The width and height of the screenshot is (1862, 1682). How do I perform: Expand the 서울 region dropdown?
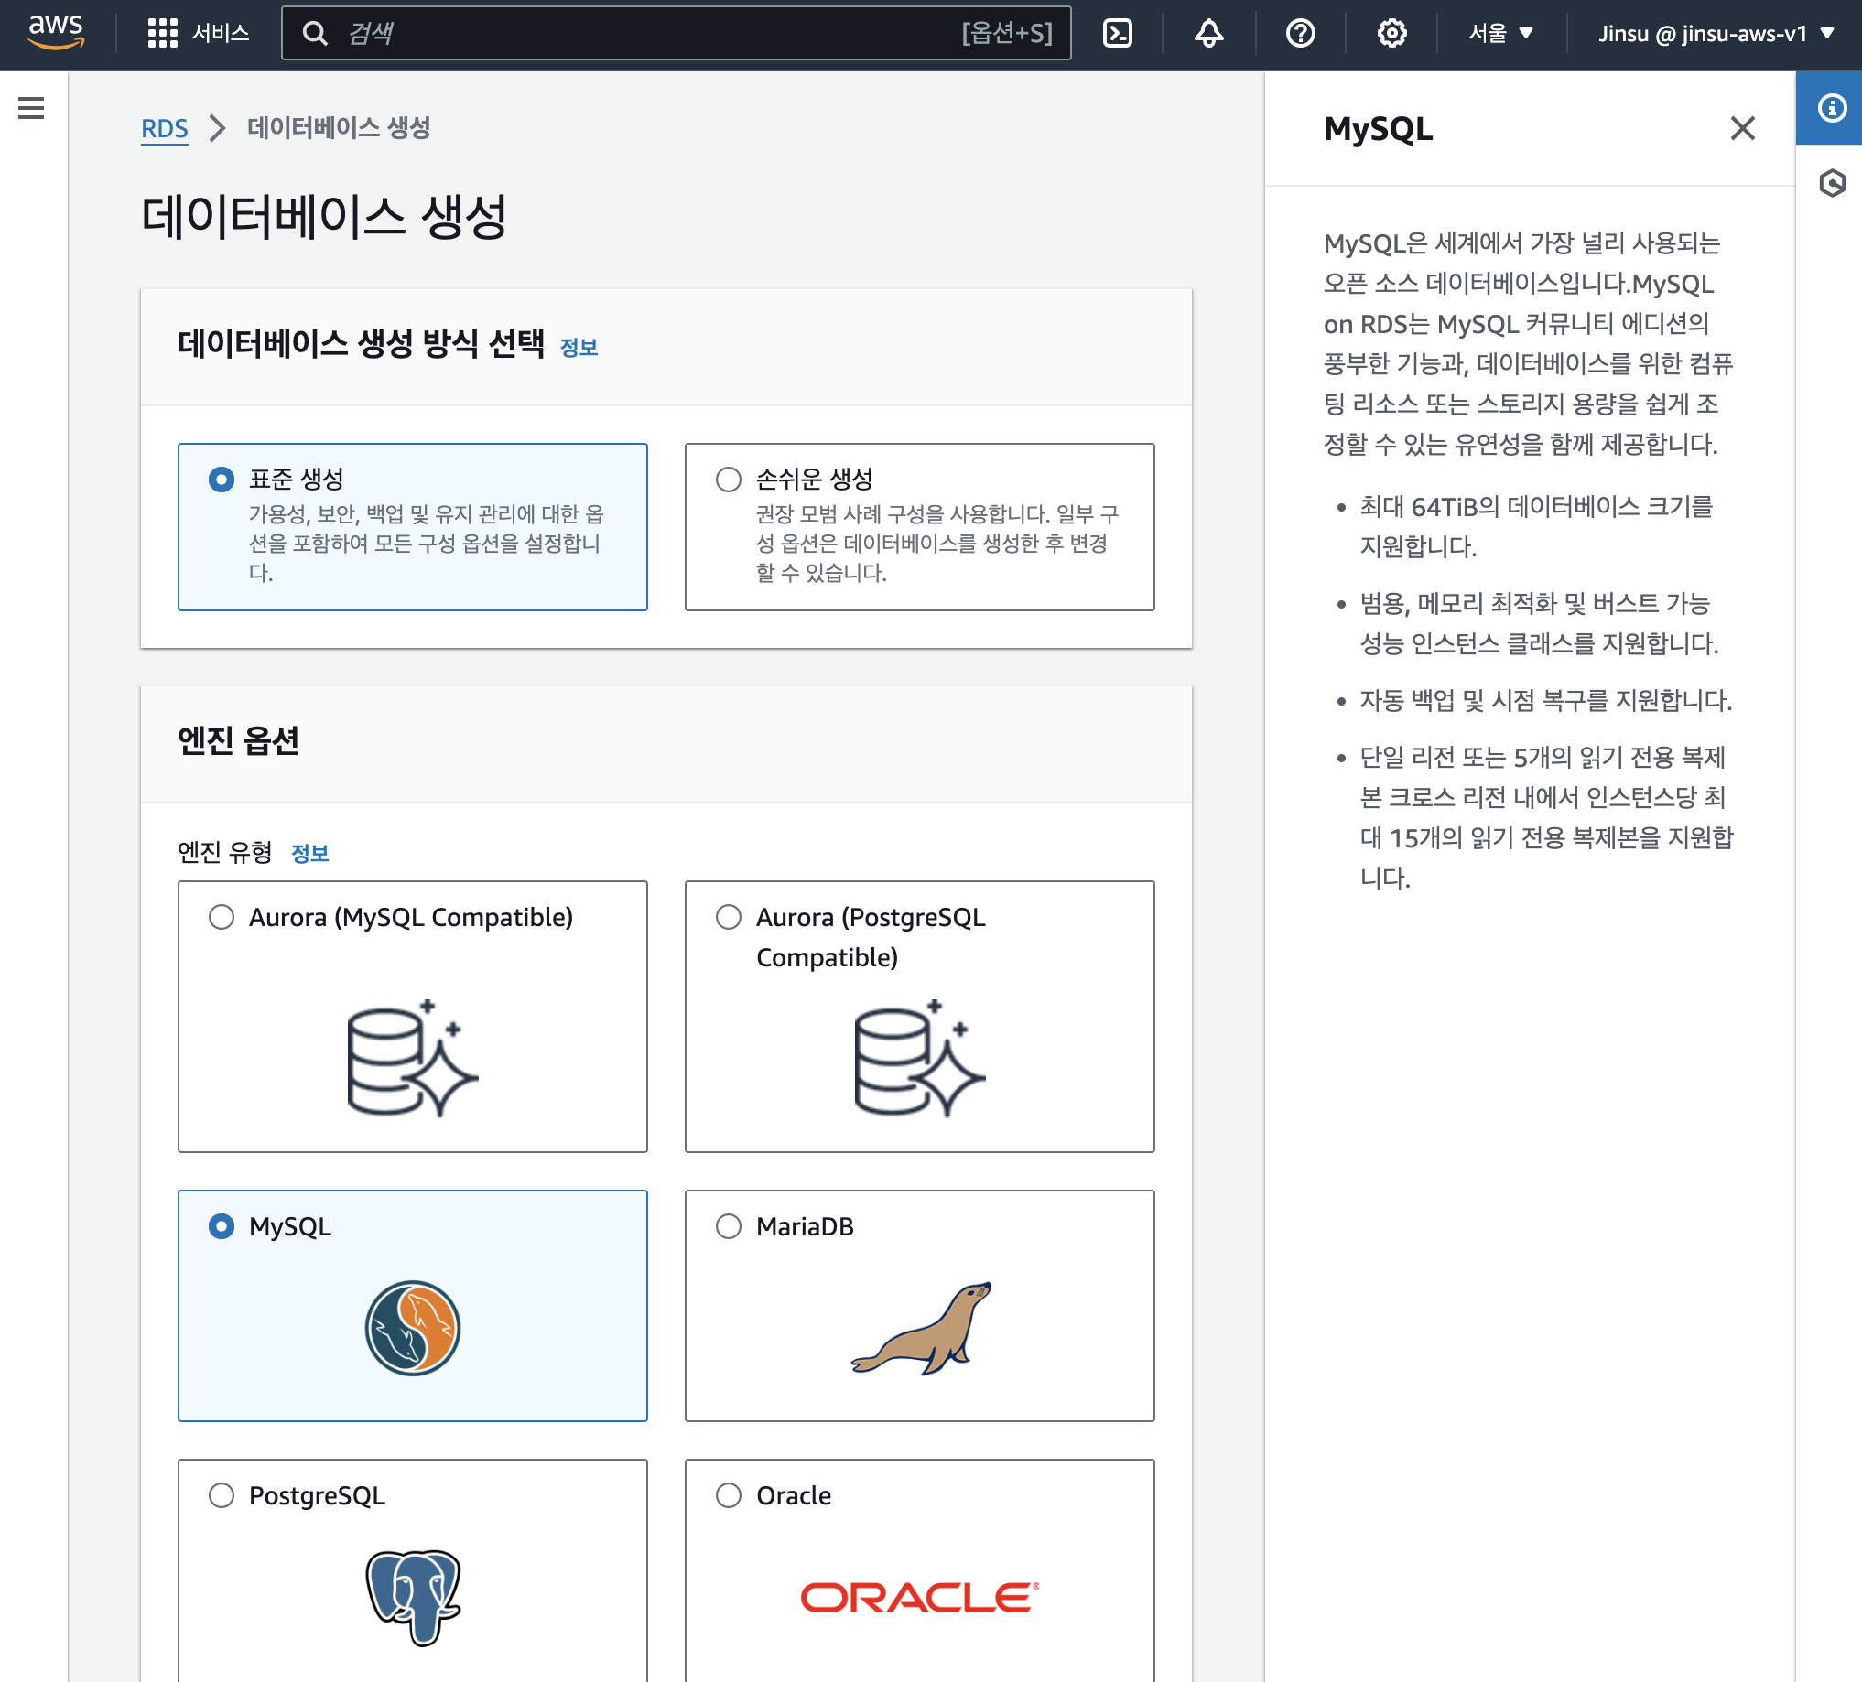pos(1499,33)
